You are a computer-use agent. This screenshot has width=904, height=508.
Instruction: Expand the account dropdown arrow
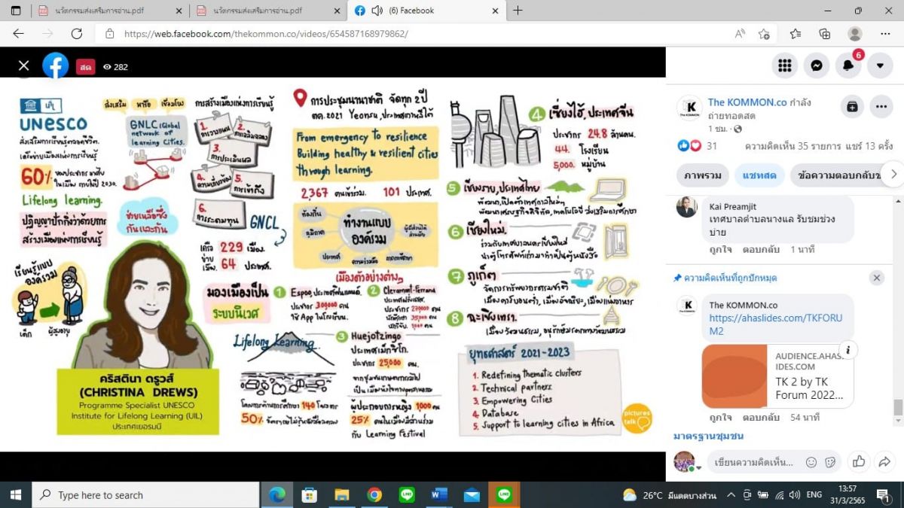[880, 65]
